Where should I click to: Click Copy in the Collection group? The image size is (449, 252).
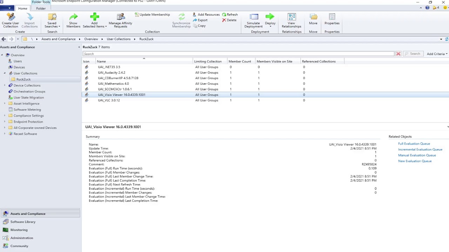[x=199, y=26]
